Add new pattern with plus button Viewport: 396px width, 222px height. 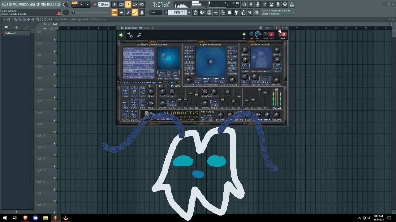pos(189,12)
